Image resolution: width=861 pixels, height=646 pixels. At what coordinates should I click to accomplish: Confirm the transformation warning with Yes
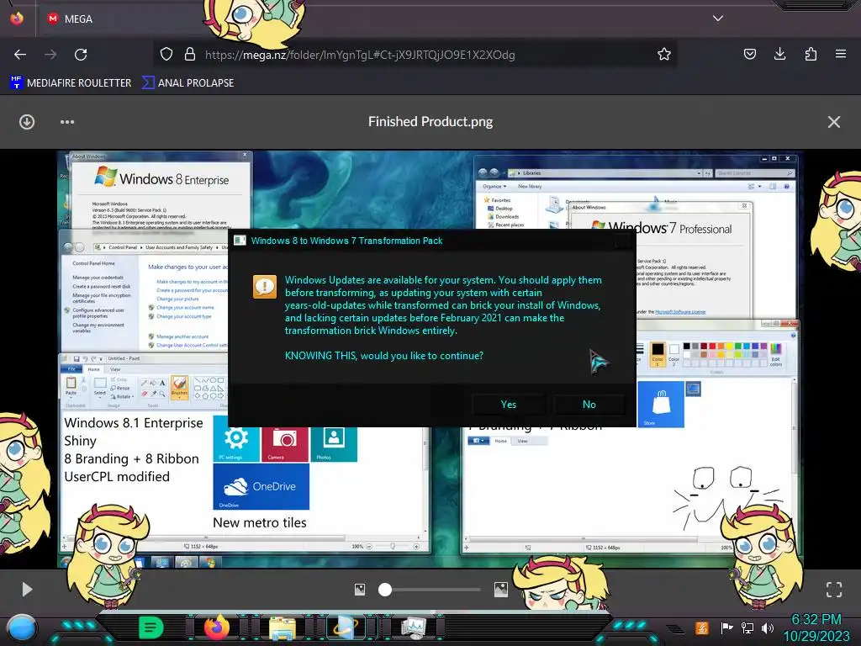509,405
